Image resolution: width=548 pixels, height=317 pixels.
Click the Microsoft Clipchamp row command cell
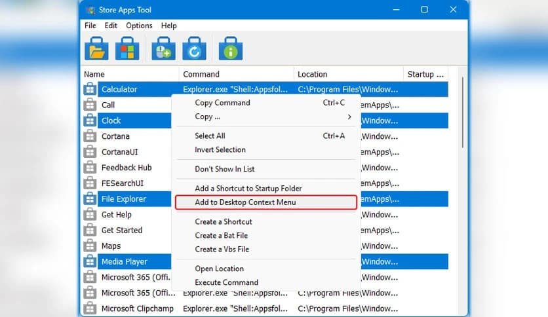[235, 308]
